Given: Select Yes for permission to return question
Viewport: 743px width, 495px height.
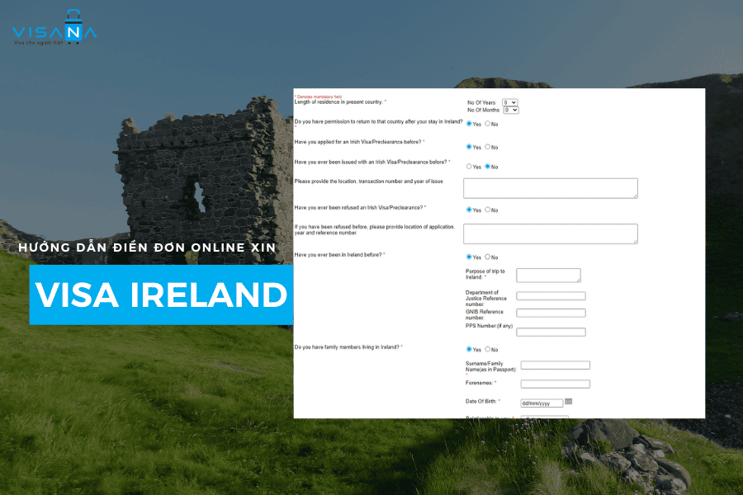Looking at the screenshot, I should click(x=471, y=124).
